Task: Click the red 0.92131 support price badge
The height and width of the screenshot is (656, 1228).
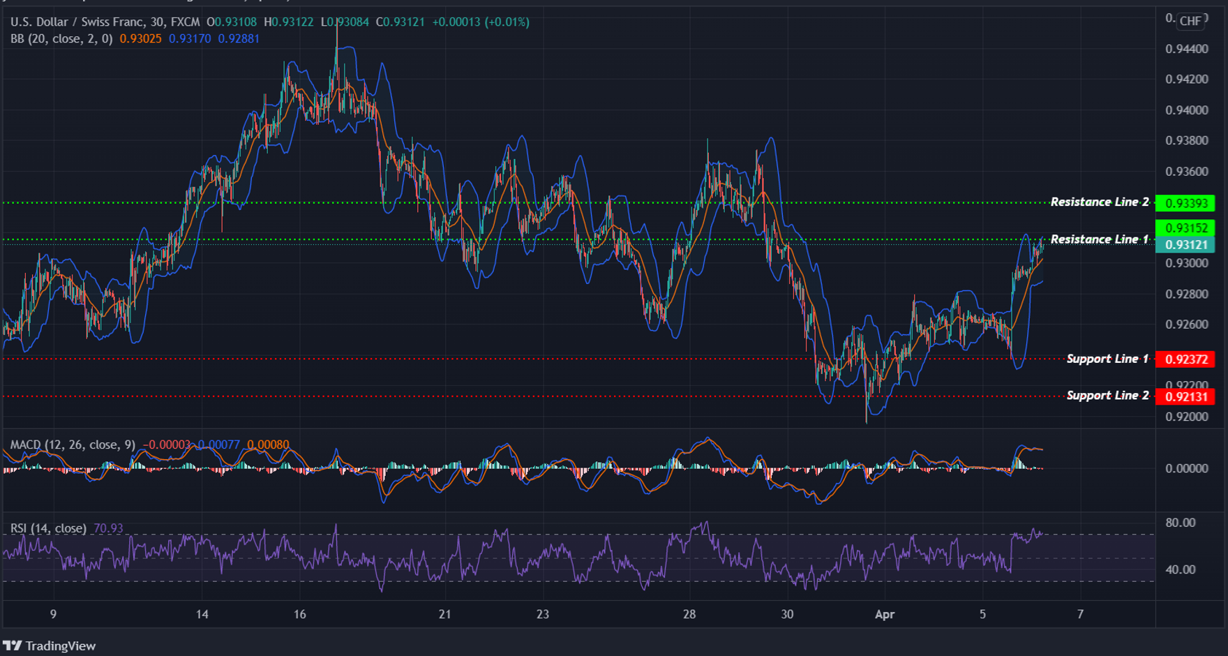Action: pos(1188,396)
